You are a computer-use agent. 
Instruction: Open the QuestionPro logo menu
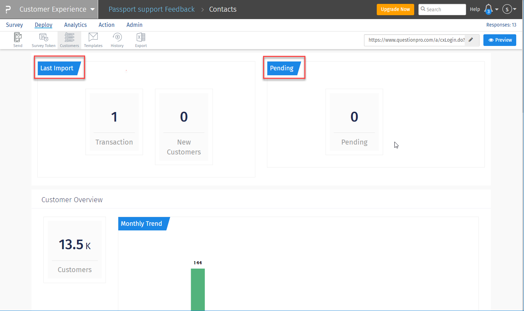pyautogui.click(x=8, y=9)
